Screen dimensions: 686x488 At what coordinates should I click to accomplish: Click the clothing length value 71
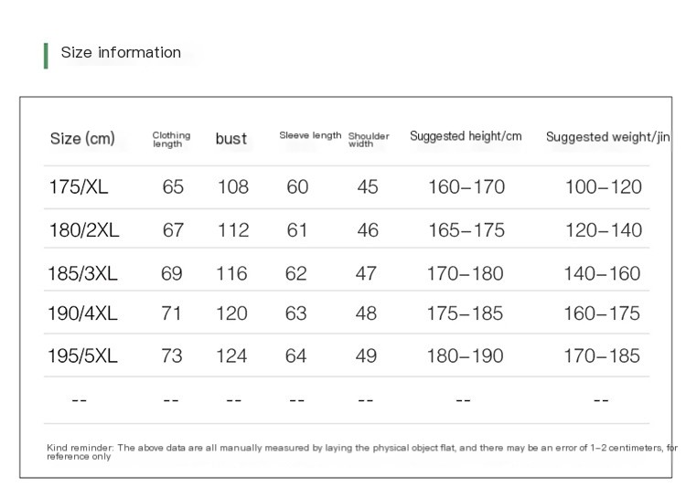[171, 313]
